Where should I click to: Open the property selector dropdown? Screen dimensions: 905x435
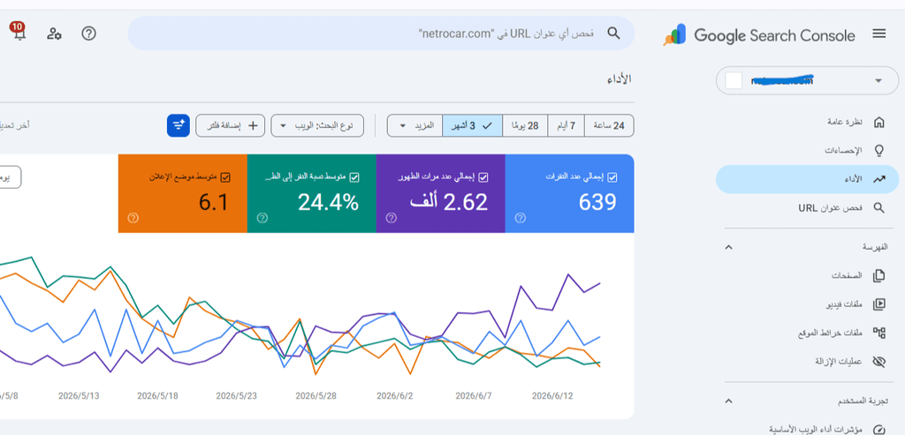point(808,80)
